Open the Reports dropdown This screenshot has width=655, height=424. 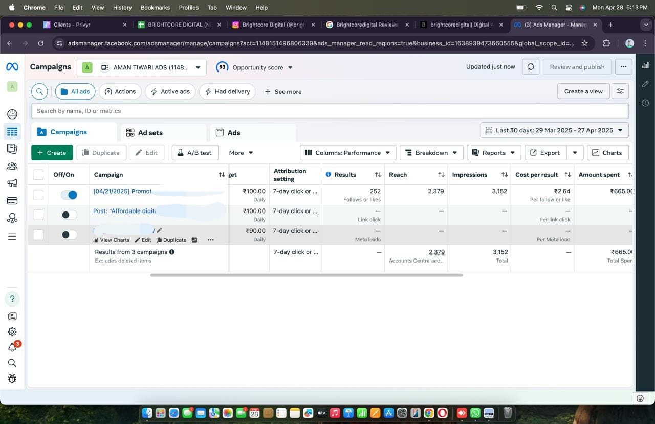point(494,153)
